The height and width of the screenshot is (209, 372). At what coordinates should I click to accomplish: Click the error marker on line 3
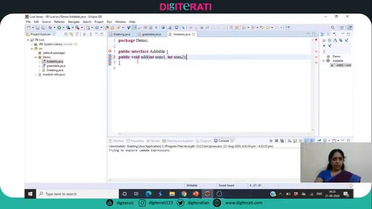(x=110, y=51)
